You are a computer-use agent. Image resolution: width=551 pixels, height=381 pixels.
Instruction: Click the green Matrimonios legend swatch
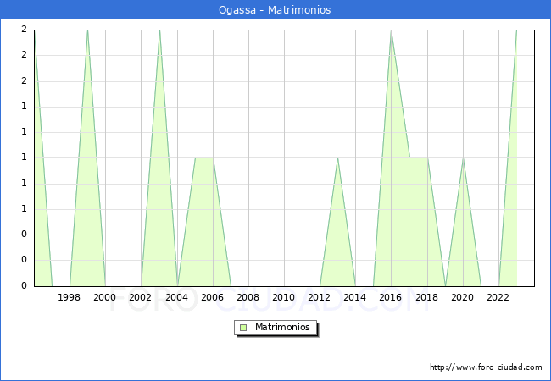point(243,328)
